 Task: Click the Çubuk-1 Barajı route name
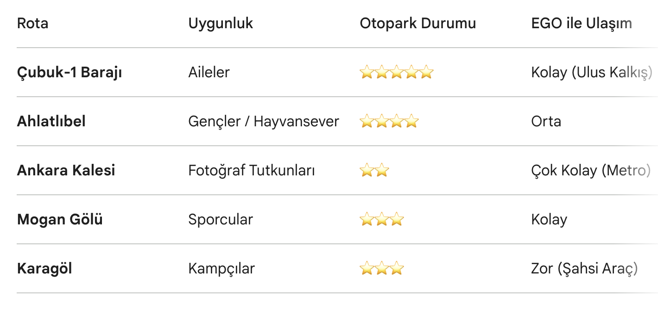(70, 73)
